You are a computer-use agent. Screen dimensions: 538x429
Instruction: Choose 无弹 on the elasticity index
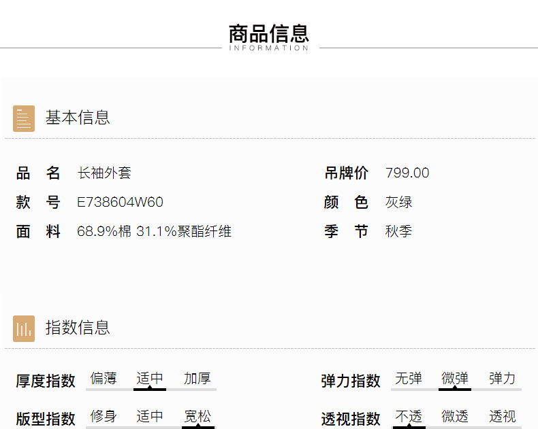pos(409,379)
